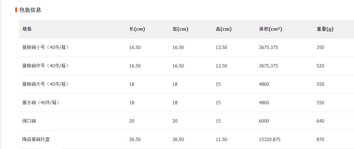This screenshot has width=354, height=149.
Task: Click the 包装信息 section heading
Action: 30,10
